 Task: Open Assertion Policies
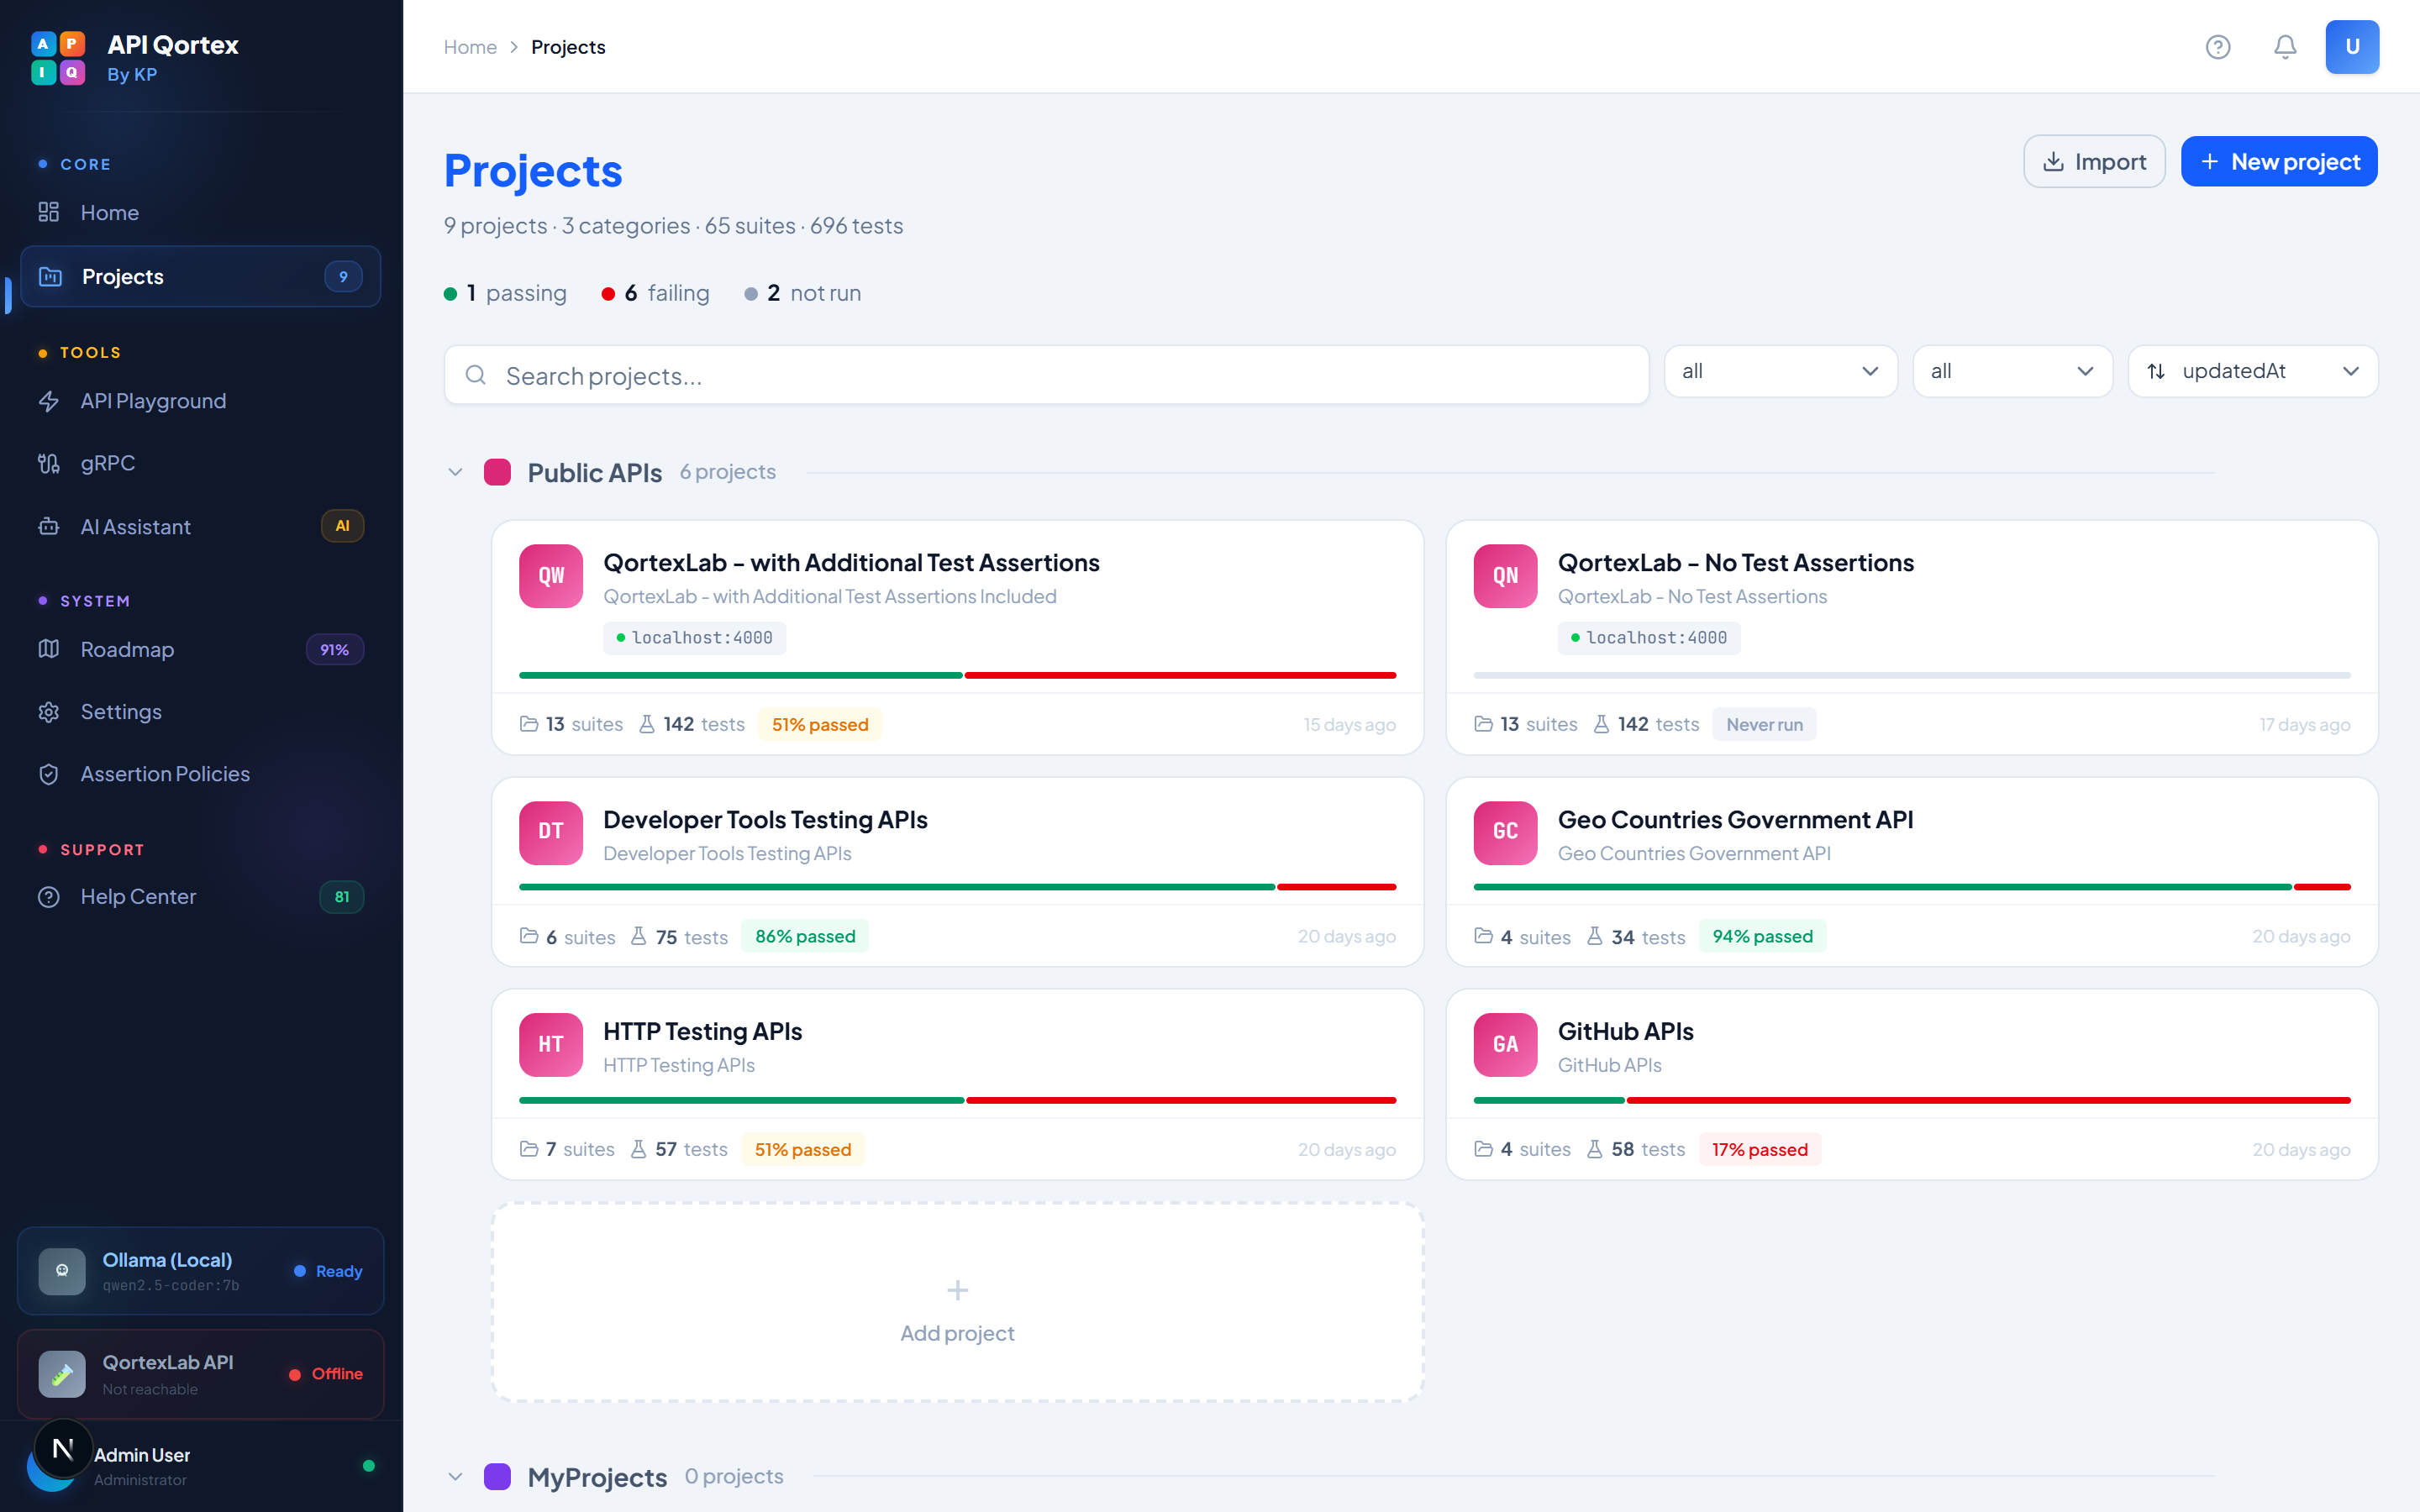tap(165, 773)
